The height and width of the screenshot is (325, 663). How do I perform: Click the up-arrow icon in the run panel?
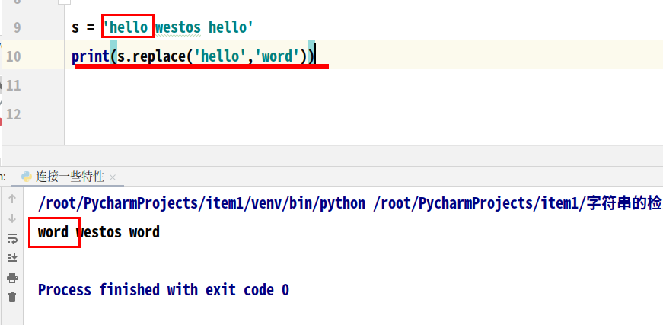[12, 199]
